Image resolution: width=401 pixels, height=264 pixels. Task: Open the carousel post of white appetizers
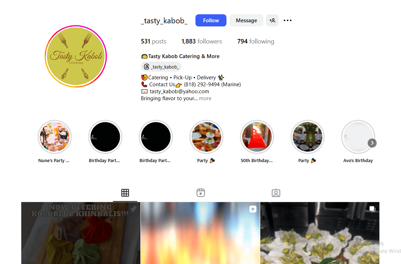click(x=320, y=233)
